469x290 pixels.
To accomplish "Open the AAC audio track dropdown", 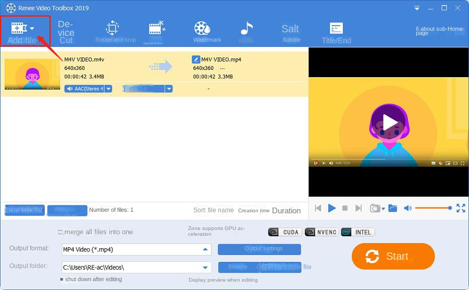I will [x=108, y=89].
